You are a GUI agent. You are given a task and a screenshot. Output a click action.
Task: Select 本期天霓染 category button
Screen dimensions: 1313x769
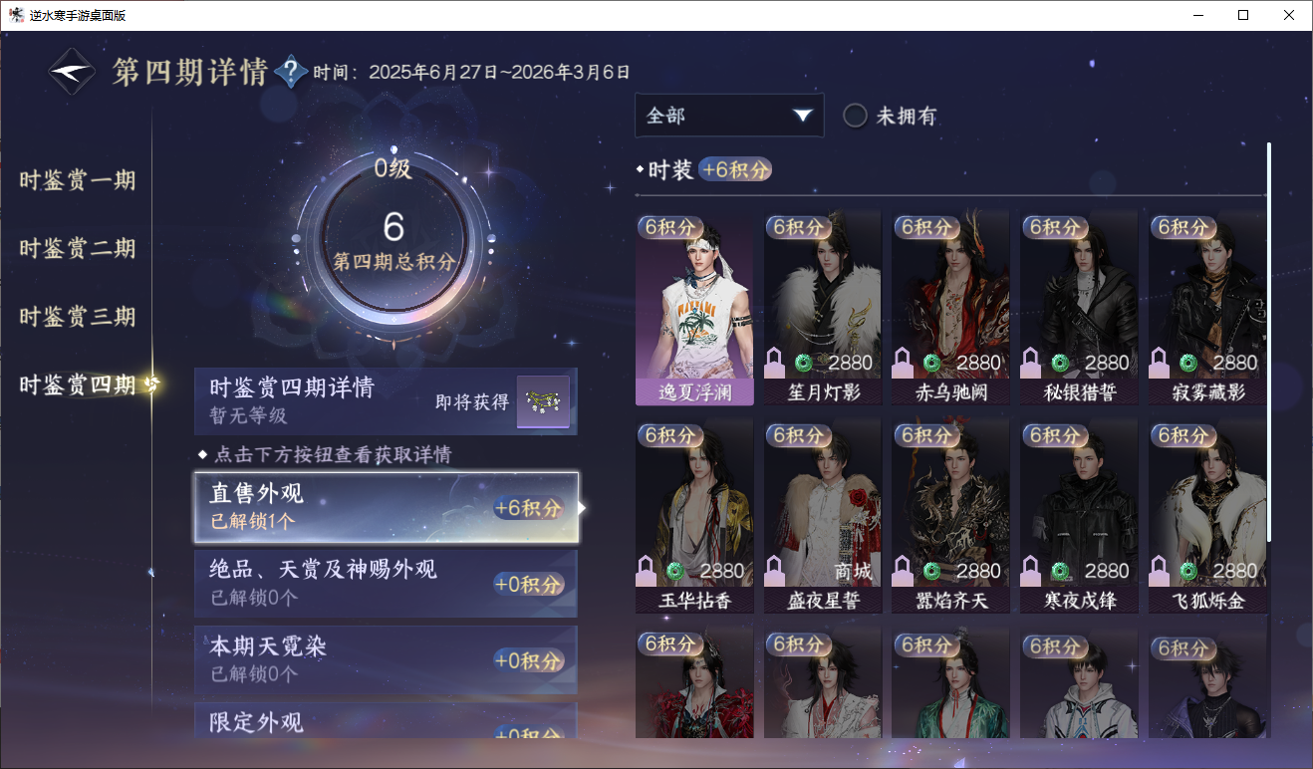click(x=386, y=659)
